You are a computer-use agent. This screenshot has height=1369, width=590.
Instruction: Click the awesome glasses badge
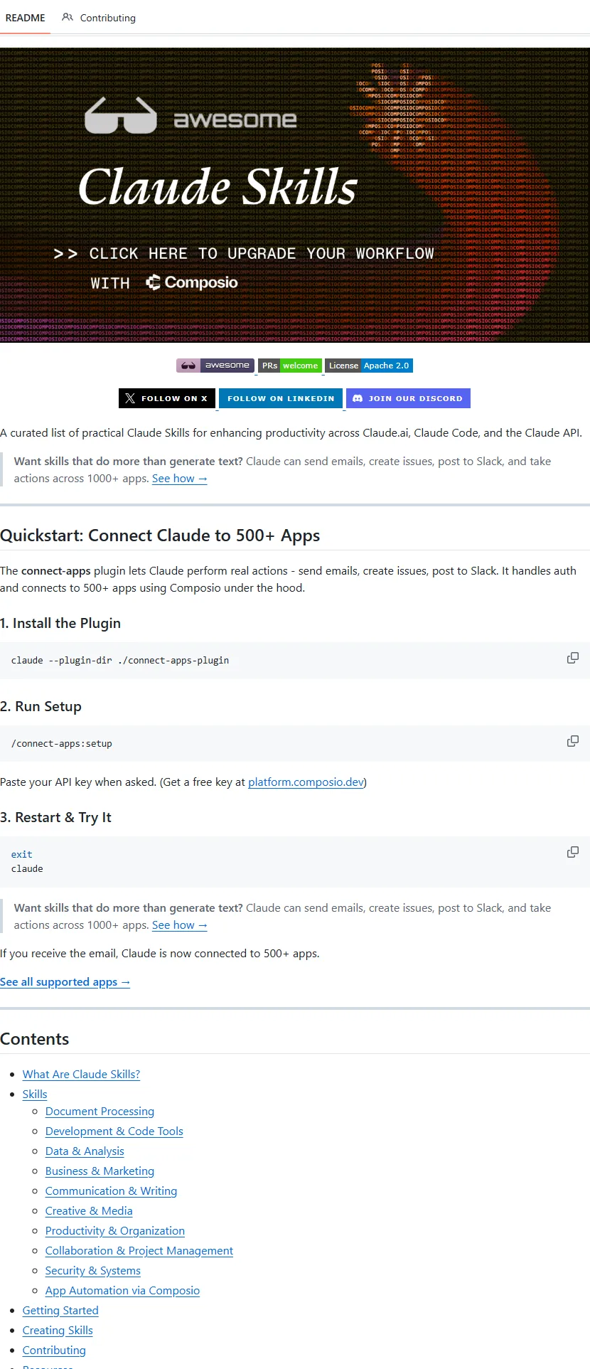tap(215, 366)
